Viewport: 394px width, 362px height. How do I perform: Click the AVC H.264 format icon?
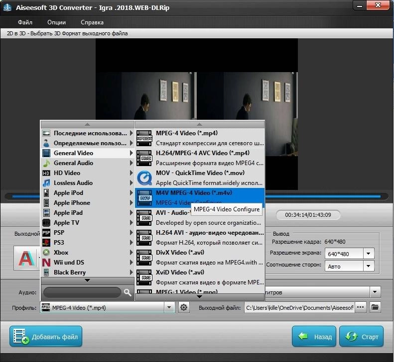point(144,158)
